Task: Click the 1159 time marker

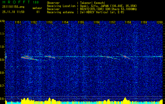Action: [144, 22]
